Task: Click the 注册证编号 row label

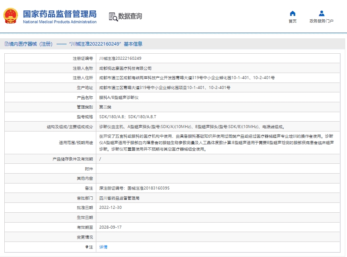Action: click(83, 58)
